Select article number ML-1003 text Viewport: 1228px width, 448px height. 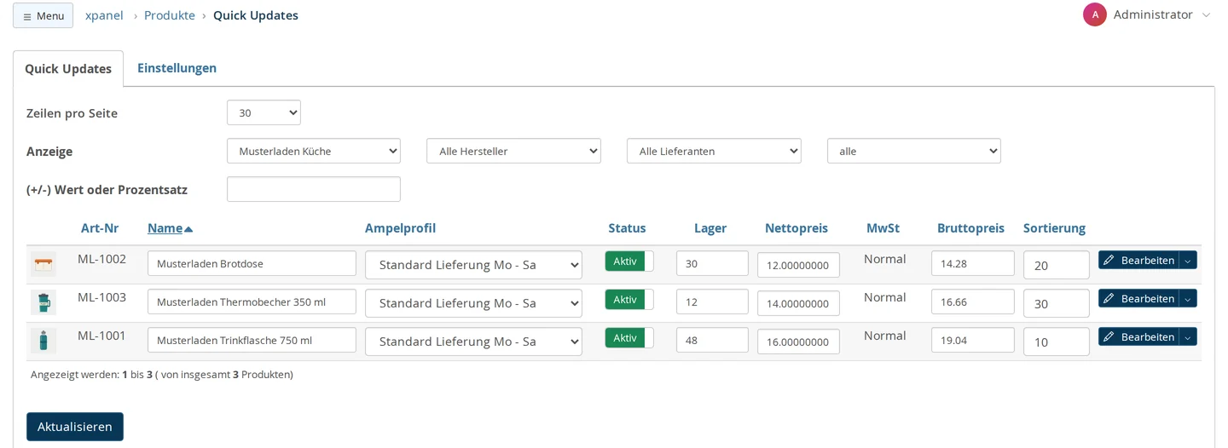pos(101,297)
